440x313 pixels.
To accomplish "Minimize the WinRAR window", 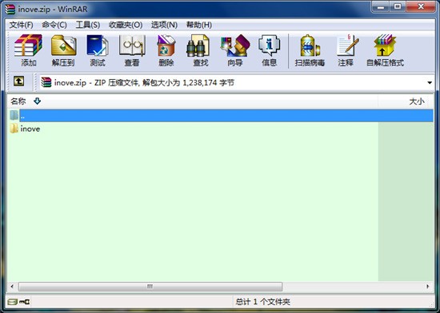I will point(381,6).
